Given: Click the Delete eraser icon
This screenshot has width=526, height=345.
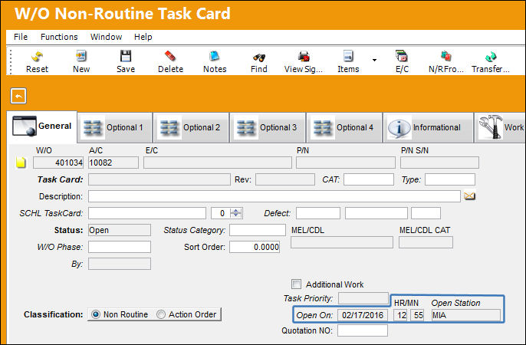Looking at the screenshot, I should [x=170, y=56].
